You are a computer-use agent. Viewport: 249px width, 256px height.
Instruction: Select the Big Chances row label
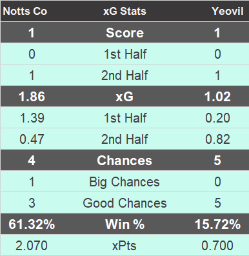[x=124, y=182]
